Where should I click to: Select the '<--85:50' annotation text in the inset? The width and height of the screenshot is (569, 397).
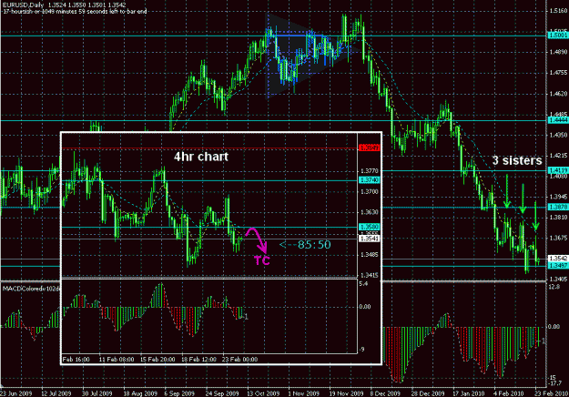click(x=305, y=245)
